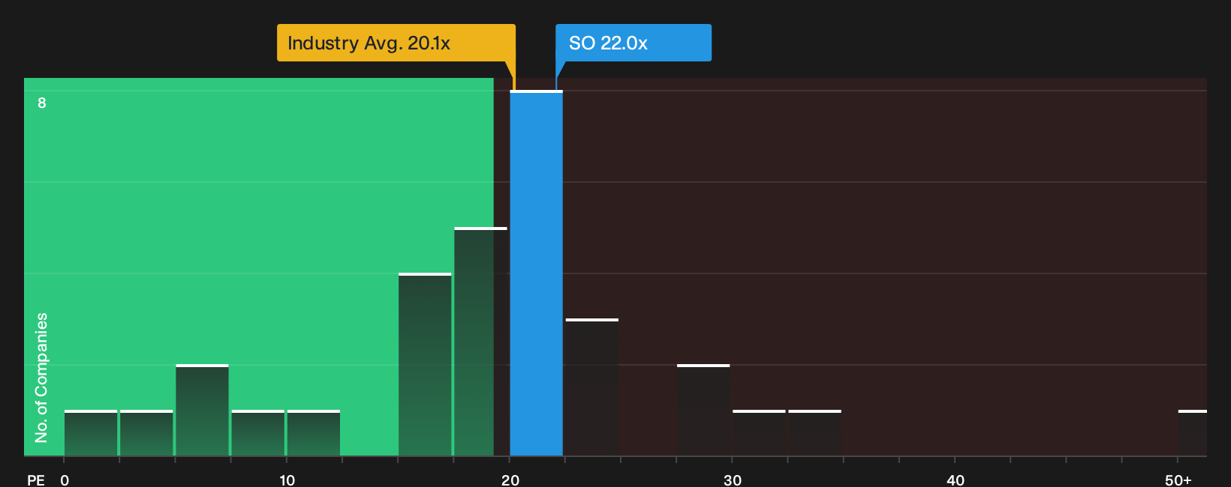The image size is (1231, 487).
Task: Click the '10' x-axis label
Action: [287, 480]
